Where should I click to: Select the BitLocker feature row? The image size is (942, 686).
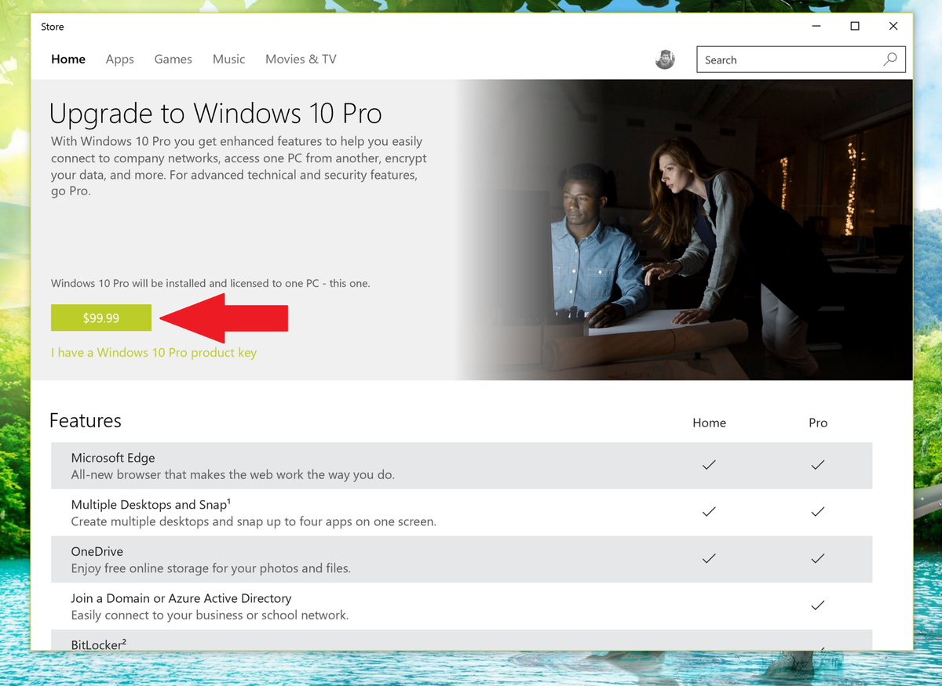tap(98, 644)
